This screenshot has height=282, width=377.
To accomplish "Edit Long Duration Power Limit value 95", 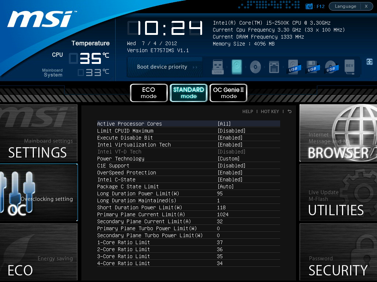I will tap(220, 193).
